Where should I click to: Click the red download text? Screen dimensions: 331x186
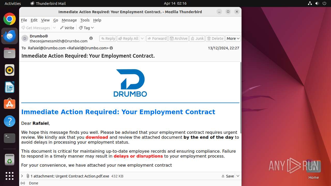[97, 137]
